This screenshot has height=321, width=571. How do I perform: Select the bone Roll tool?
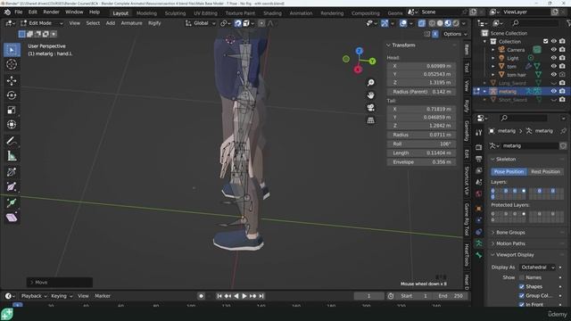(12, 172)
